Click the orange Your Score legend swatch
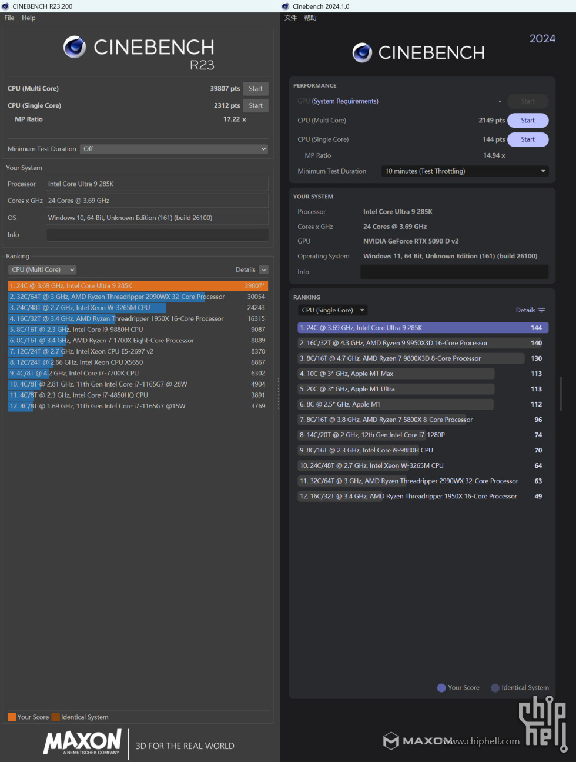Image resolution: width=576 pixels, height=762 pixels. [12, 717]
